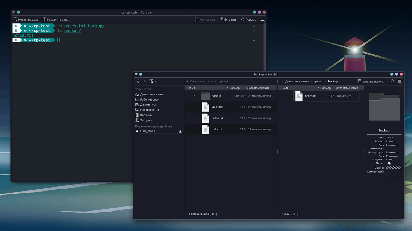Open Dolphin's hamburger menu
412x231 pixels.
tap(399, 81)
